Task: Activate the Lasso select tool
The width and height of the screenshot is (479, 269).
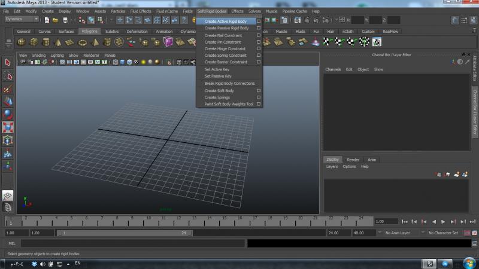Action: (8, 76)
